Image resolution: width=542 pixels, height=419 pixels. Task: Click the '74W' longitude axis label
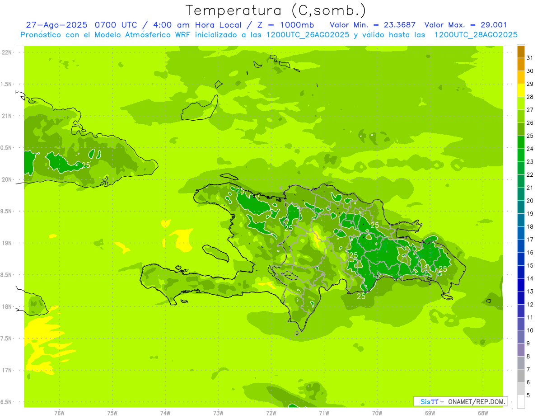(x=165, y=413)
